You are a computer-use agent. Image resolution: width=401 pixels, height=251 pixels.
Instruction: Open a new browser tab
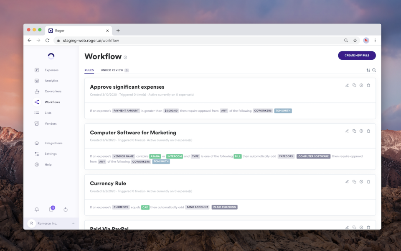[118, 31]
